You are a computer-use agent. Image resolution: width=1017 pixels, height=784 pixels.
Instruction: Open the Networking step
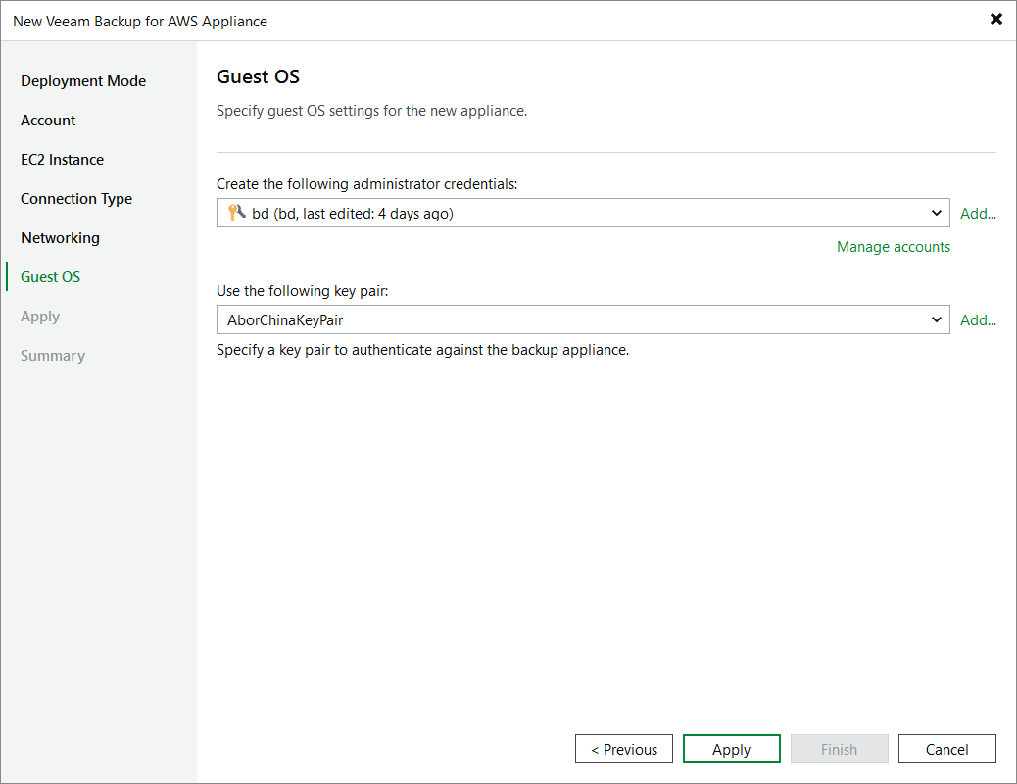(x=61, y=238)
